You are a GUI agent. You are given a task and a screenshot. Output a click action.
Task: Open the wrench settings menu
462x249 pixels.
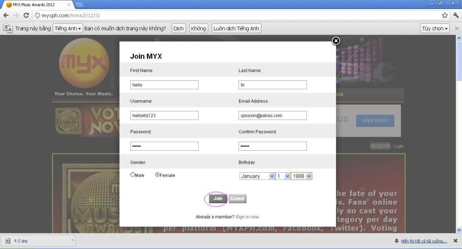click(456, 15)
